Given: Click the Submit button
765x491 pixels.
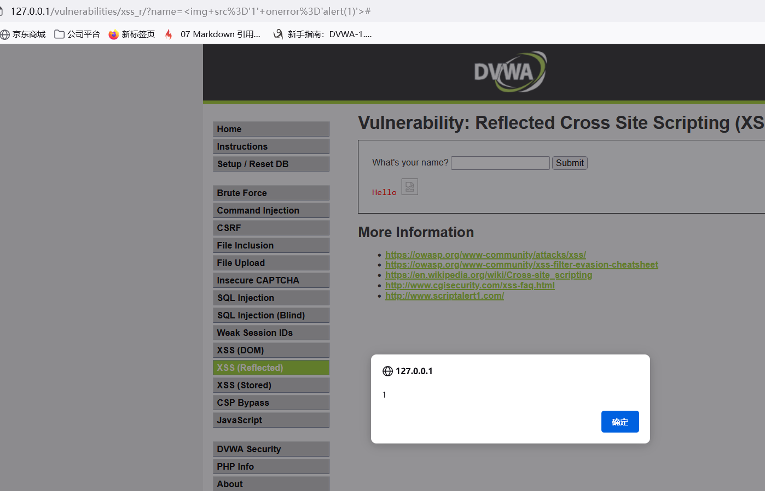Looking at the screenshot, I should (570, 163).
